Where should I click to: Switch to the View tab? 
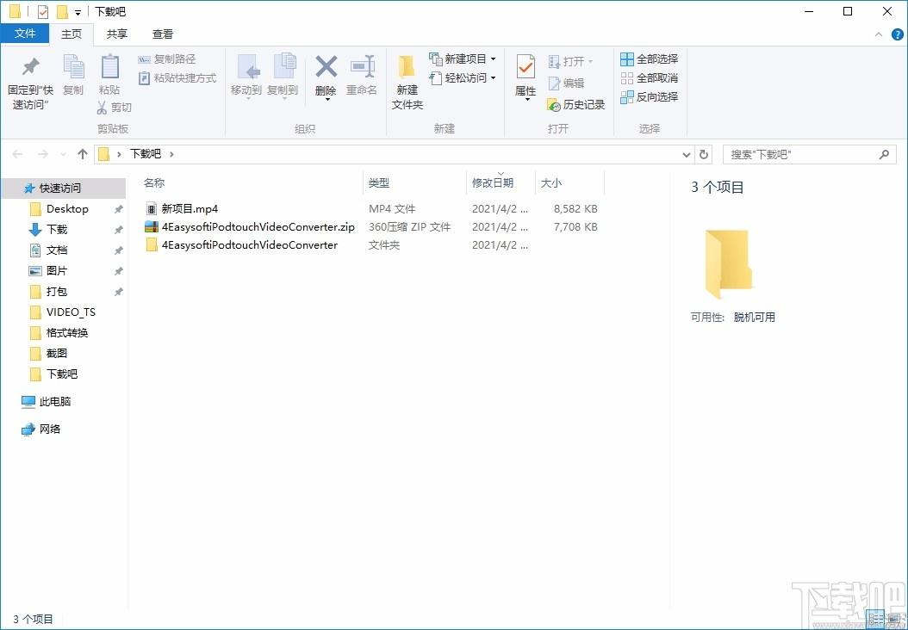pos(163,34)
